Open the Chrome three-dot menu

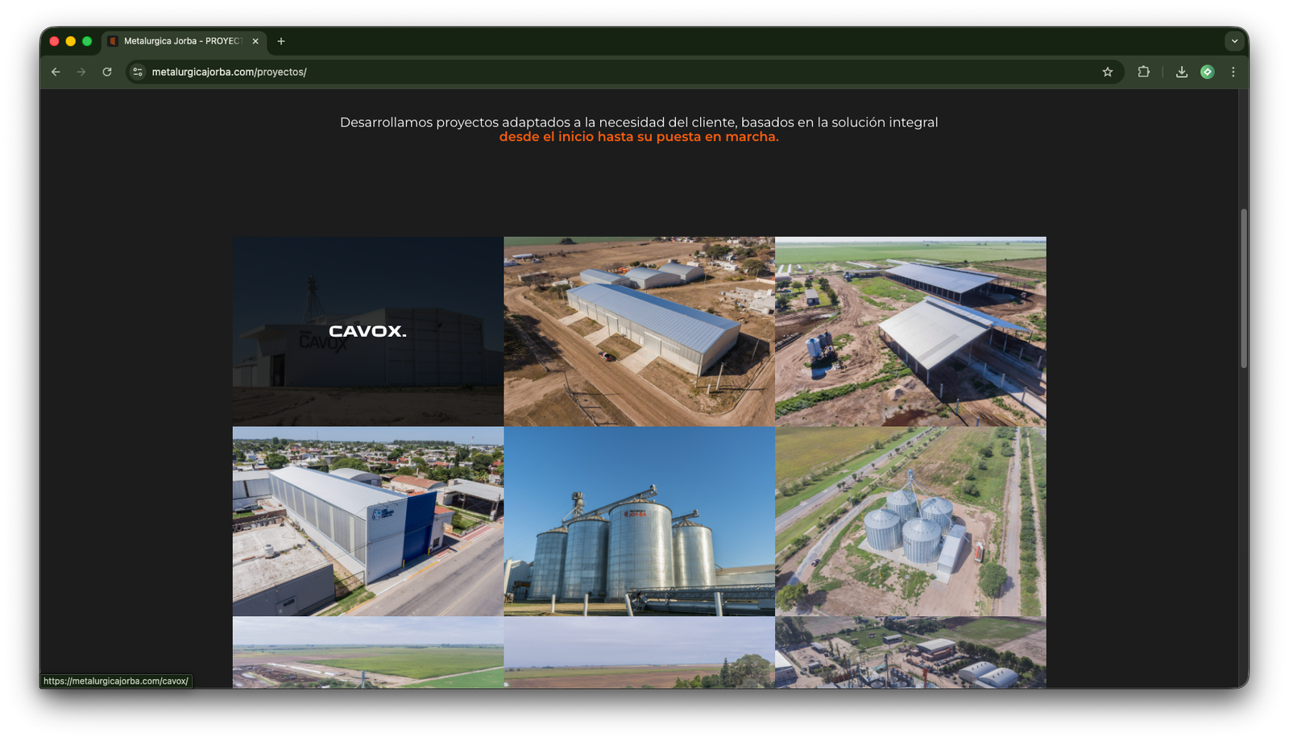coord(1233,72)
